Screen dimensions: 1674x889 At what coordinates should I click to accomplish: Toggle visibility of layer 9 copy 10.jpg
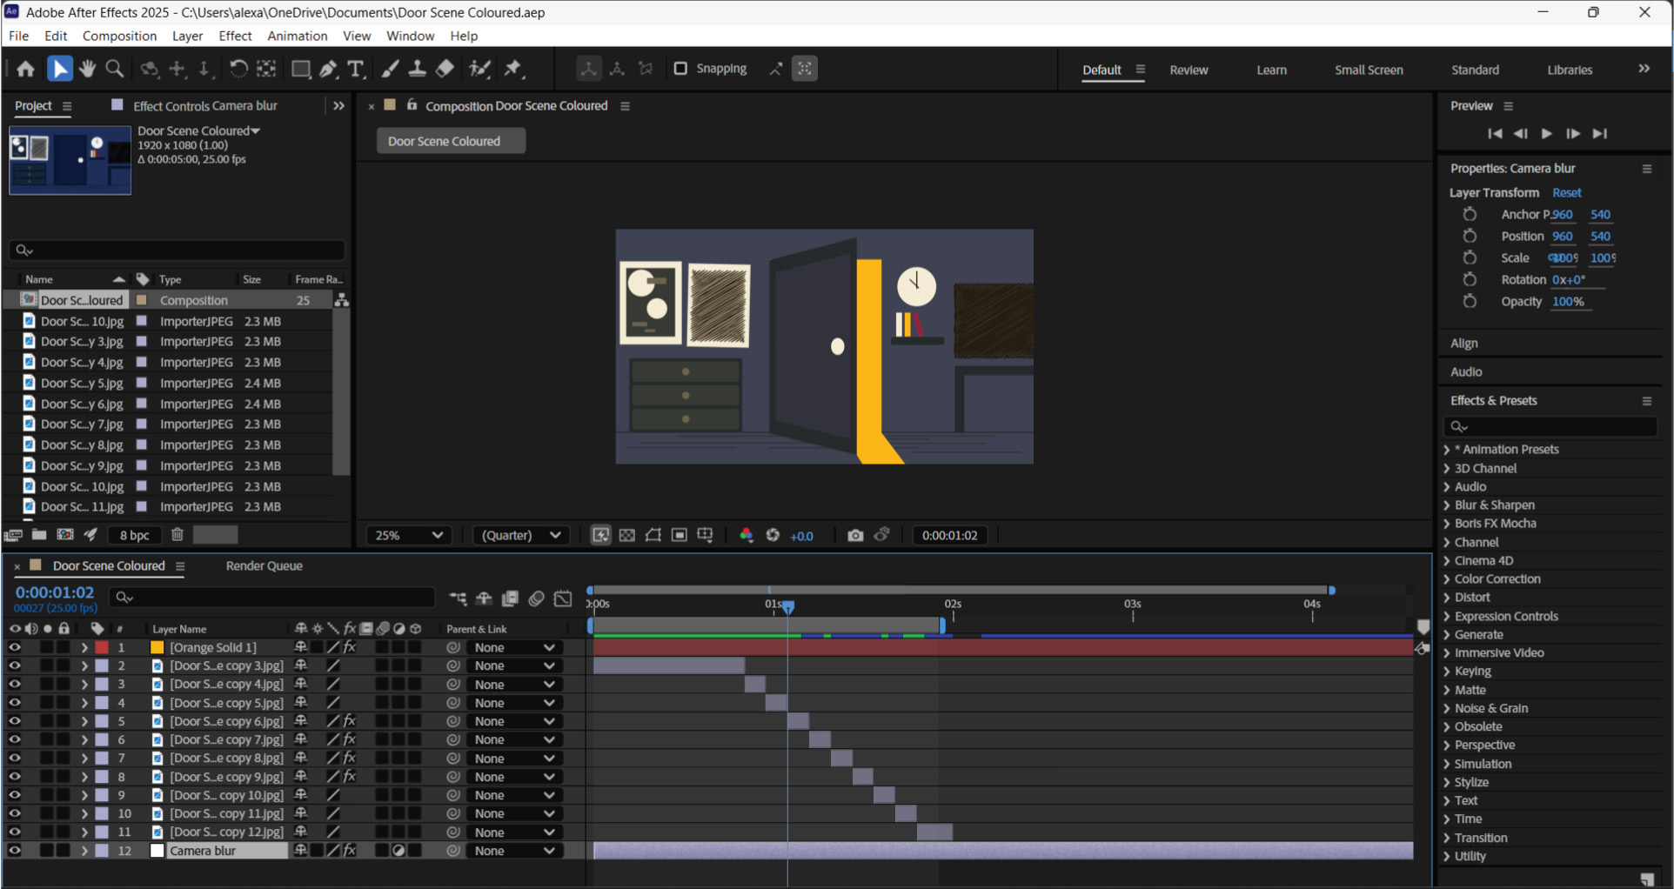pyautogui.click(x=15, y=795)
